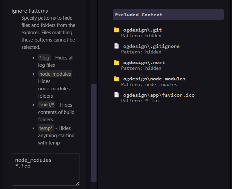This screenshot has height=189, width=232.
Task: Click the build/* example pattern chip
Action: [47, 105]
